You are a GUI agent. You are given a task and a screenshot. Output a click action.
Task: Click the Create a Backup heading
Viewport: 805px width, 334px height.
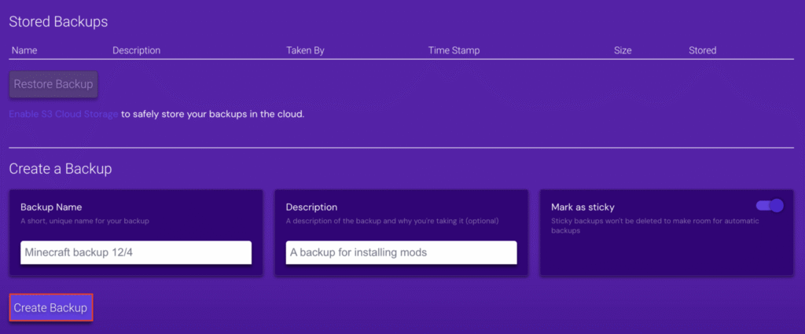click(61, 169)
